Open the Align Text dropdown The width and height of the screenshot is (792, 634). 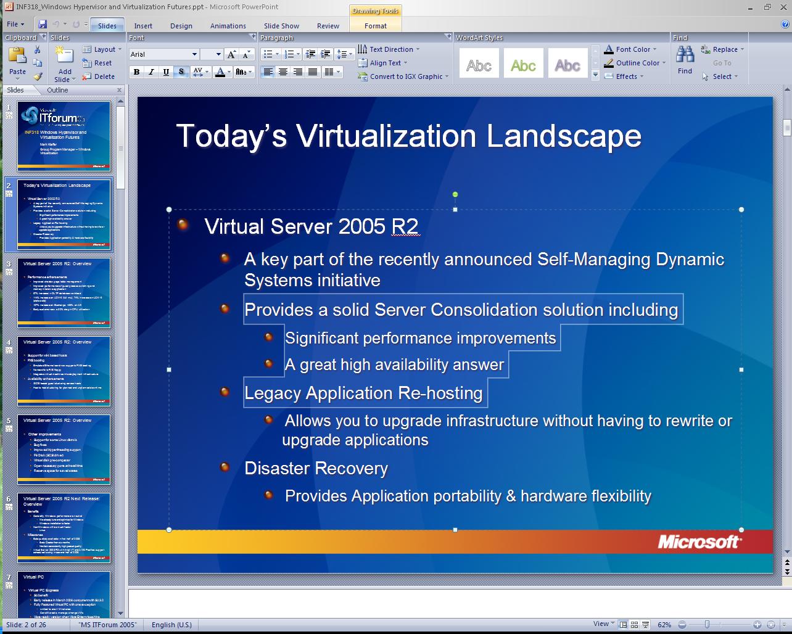click(382, 63)
